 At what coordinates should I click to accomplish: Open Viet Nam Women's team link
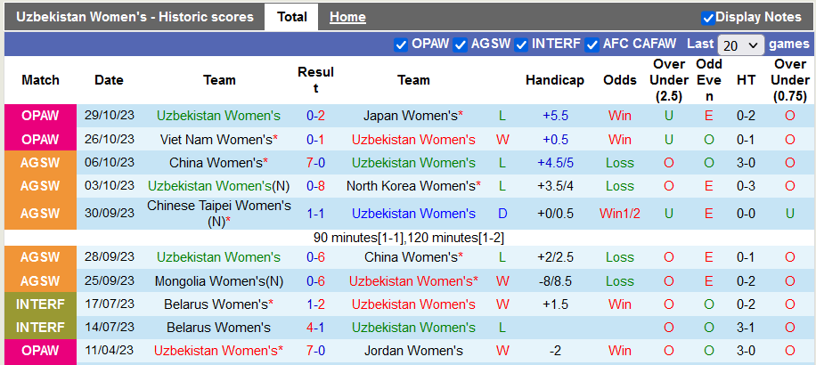[216, 139]
